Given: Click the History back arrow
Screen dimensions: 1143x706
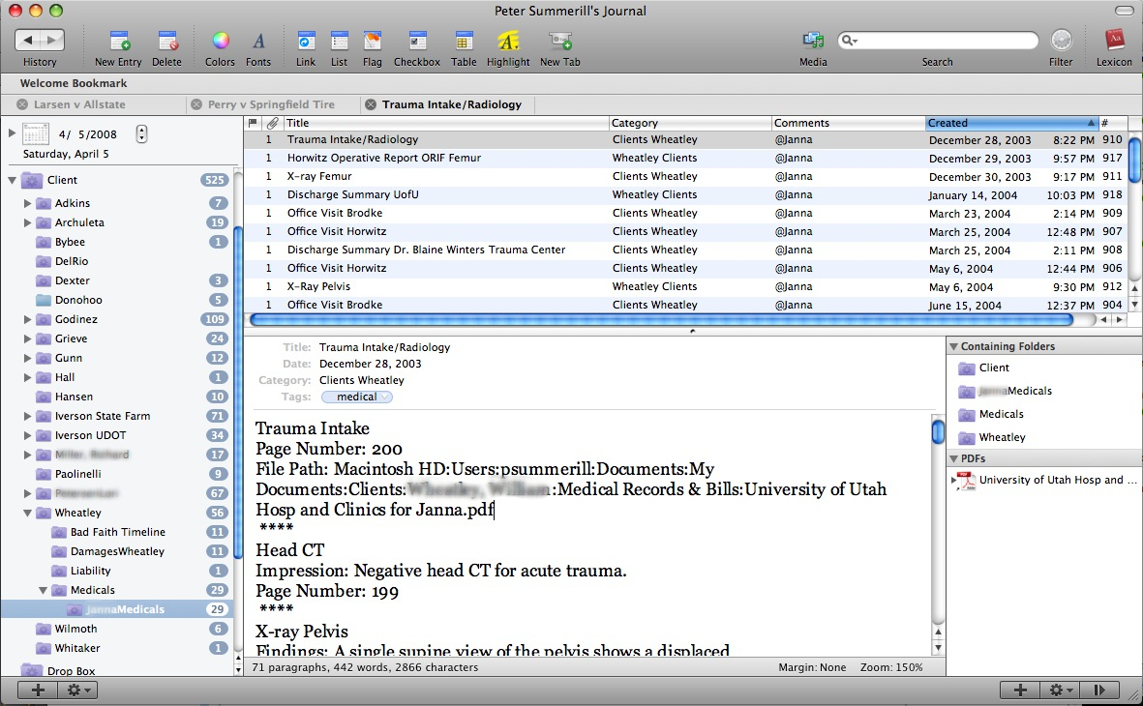Looking at the screenshot, I should click(x=28, y=40).
